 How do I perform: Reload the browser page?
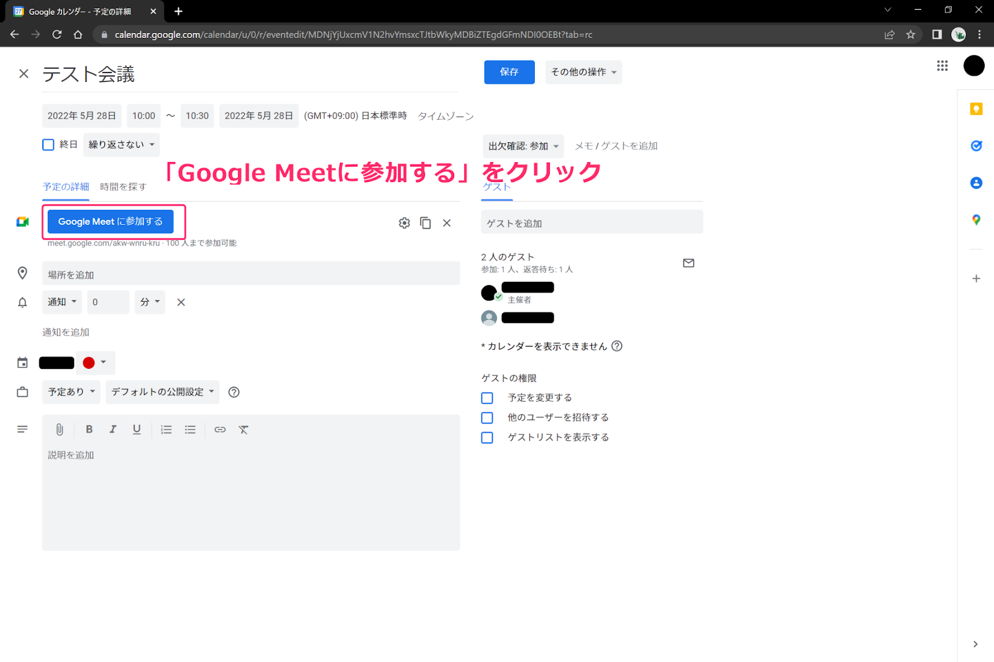pyautogui.click(x=57, y=35)
